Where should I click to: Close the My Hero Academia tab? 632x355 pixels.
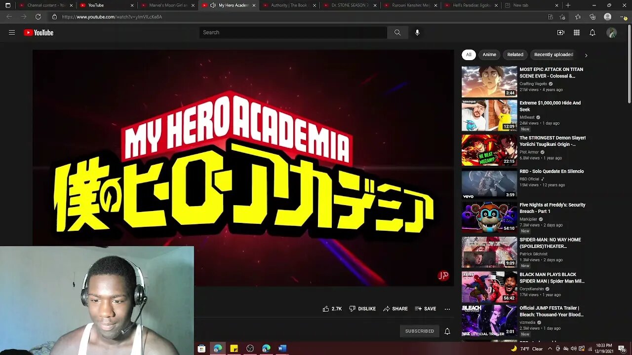254,5
